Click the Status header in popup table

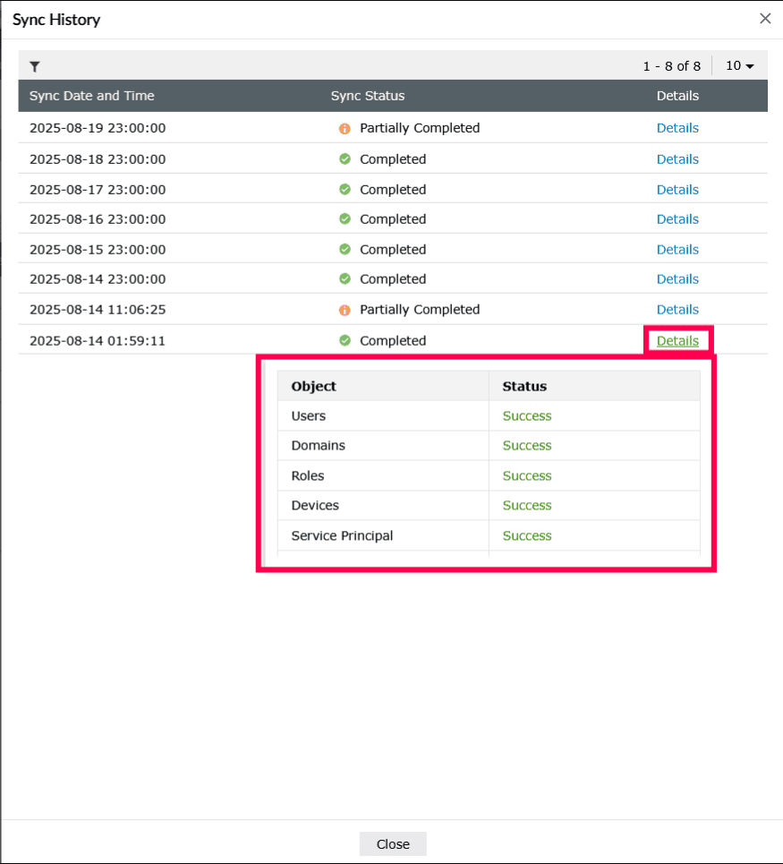click(x=524, y=386)
